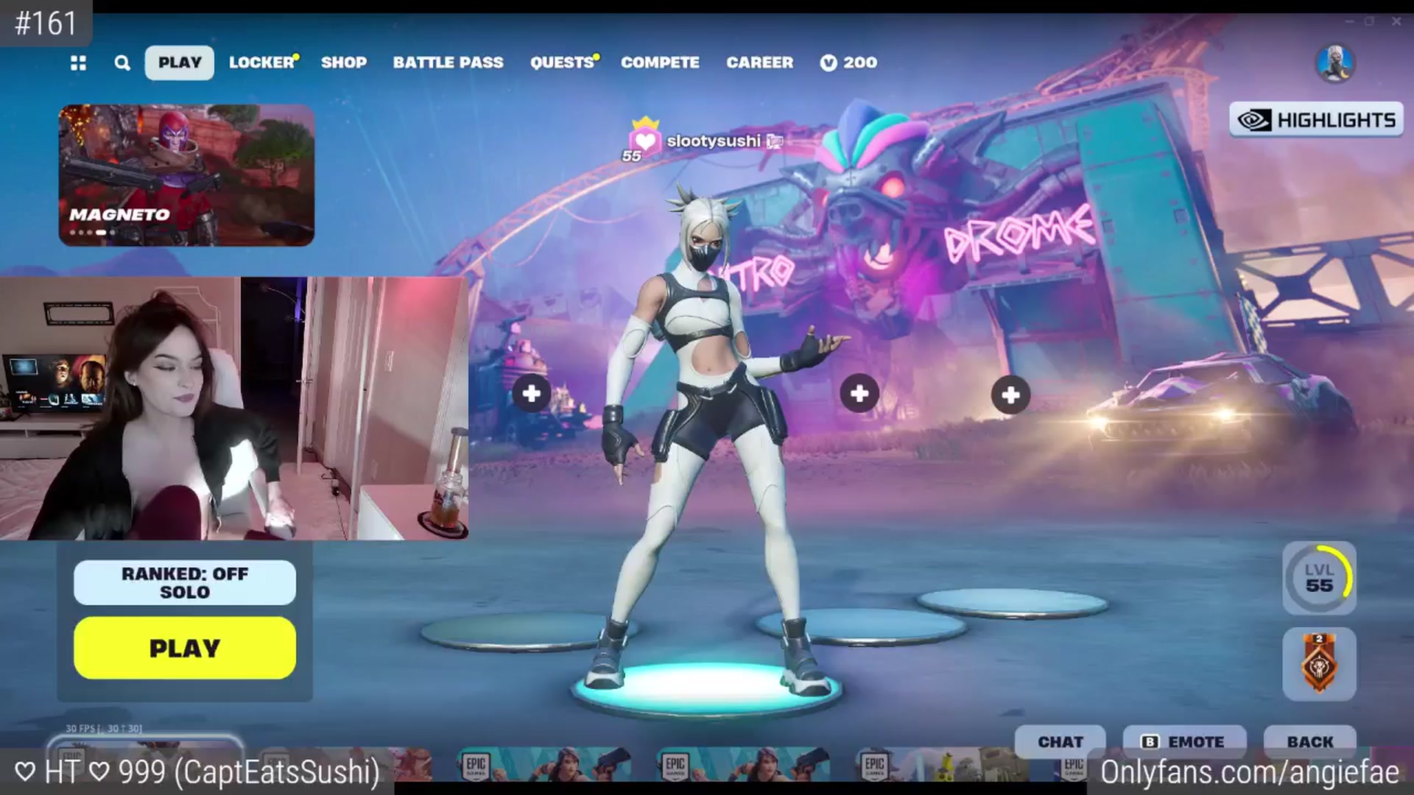Click the Emote button

pyautogui.click(x=1184, y=741)
